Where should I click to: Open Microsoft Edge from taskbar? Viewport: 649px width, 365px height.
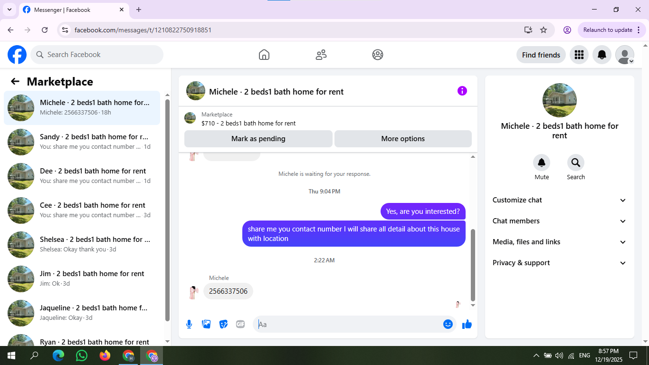(x=58, y=355)
